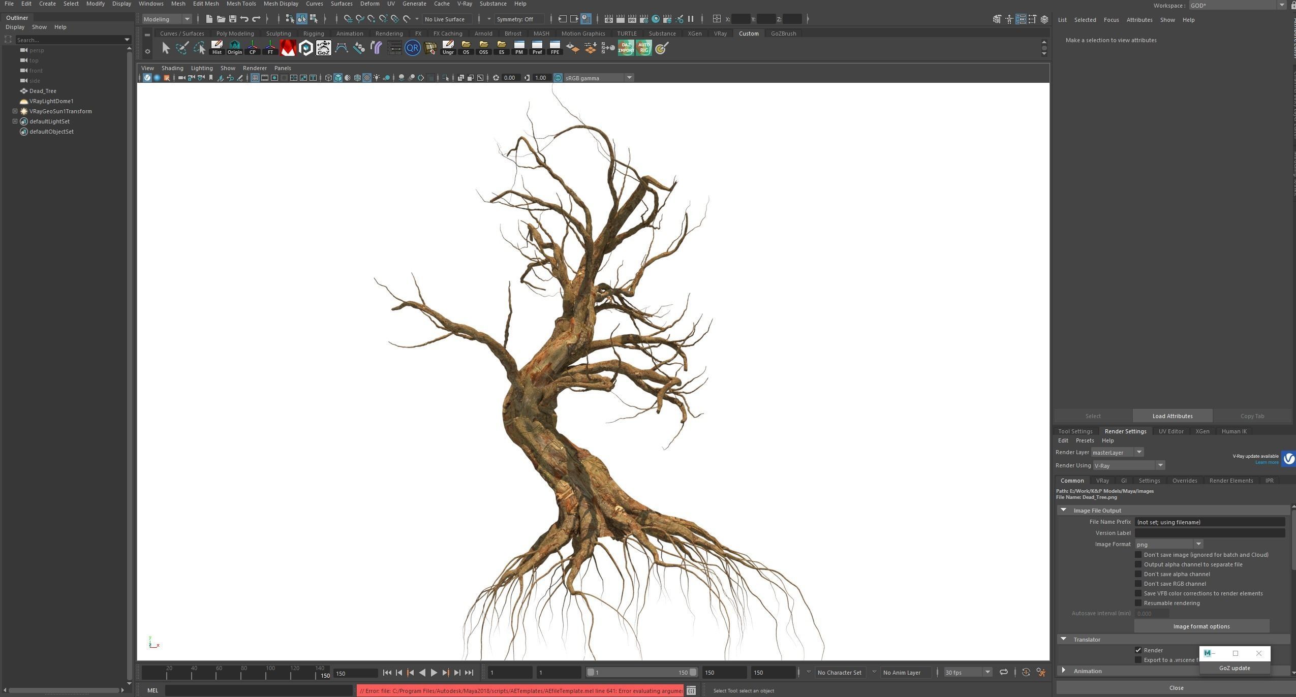The height and width of the screenshot is (697, 1296).
Task: Click the Image format options button
Action: point(1201,626)
